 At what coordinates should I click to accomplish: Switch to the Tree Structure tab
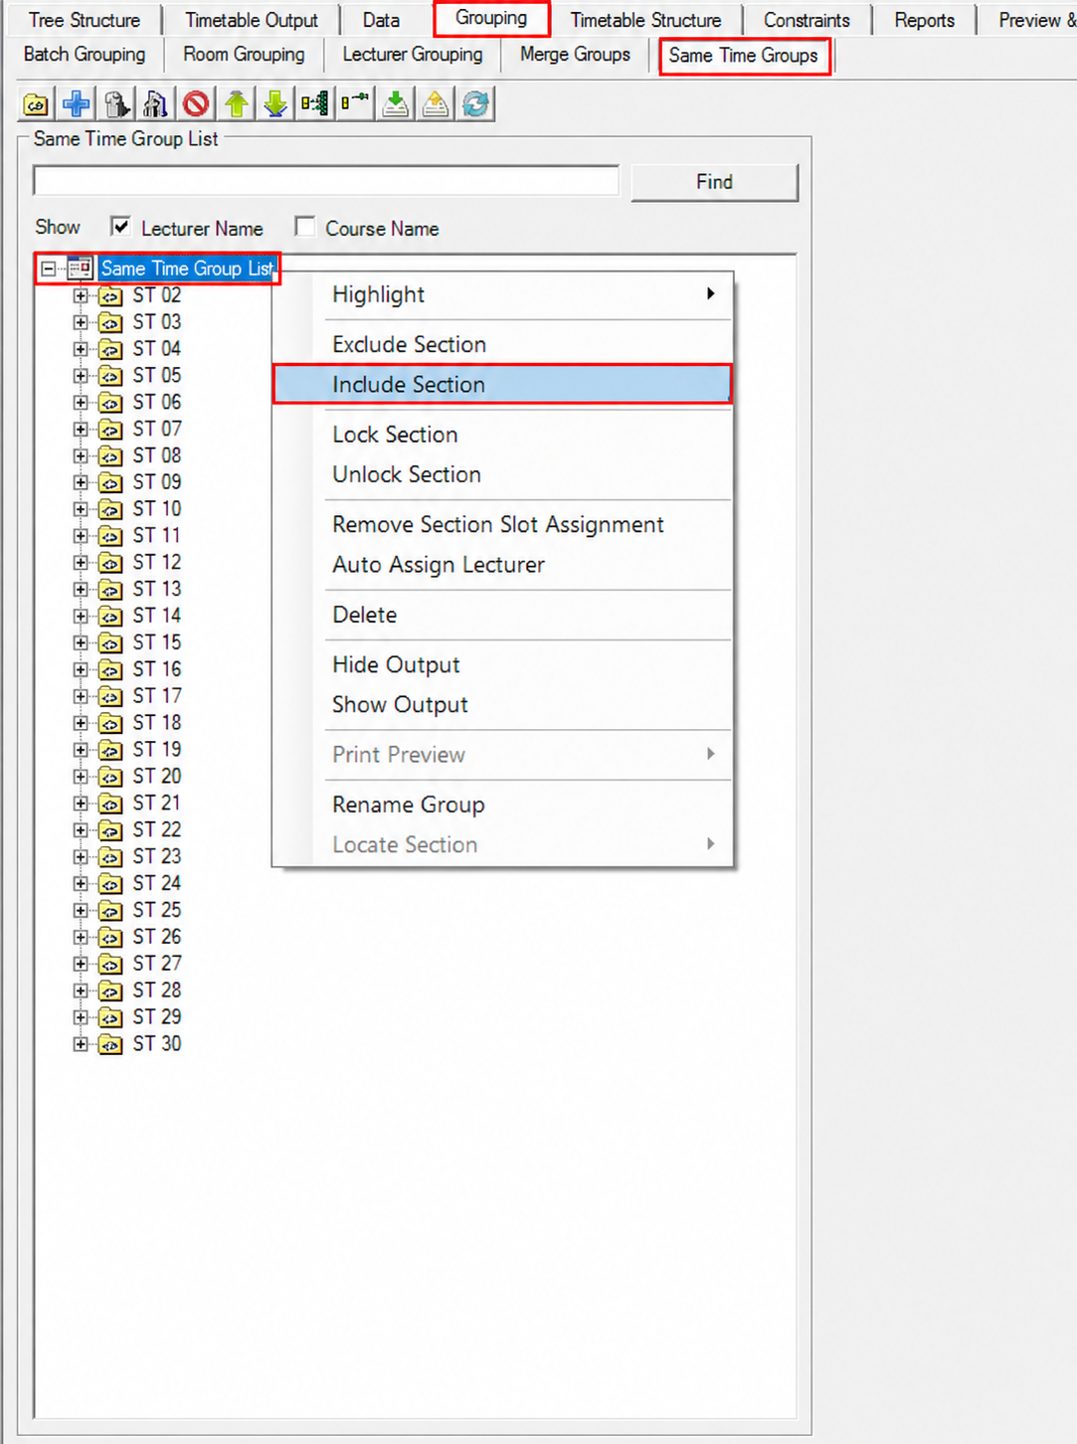coord(85,20)
